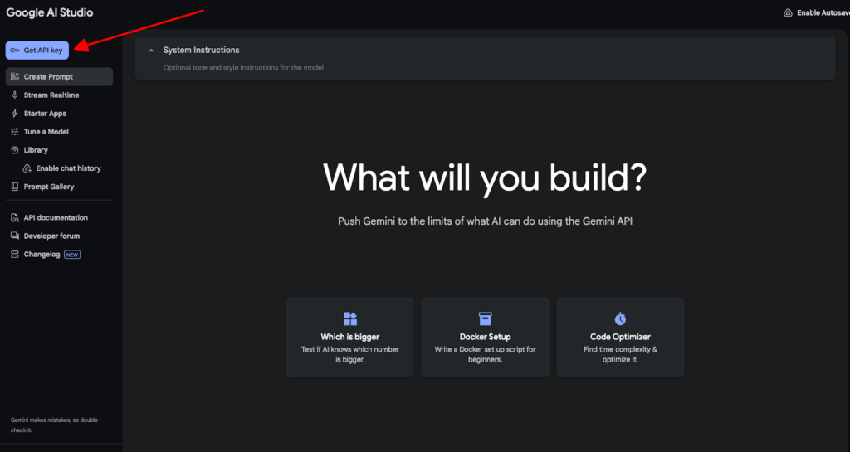850x452 pixels.
Task: Collapse the System Instructions chevron
Action: 151,51
